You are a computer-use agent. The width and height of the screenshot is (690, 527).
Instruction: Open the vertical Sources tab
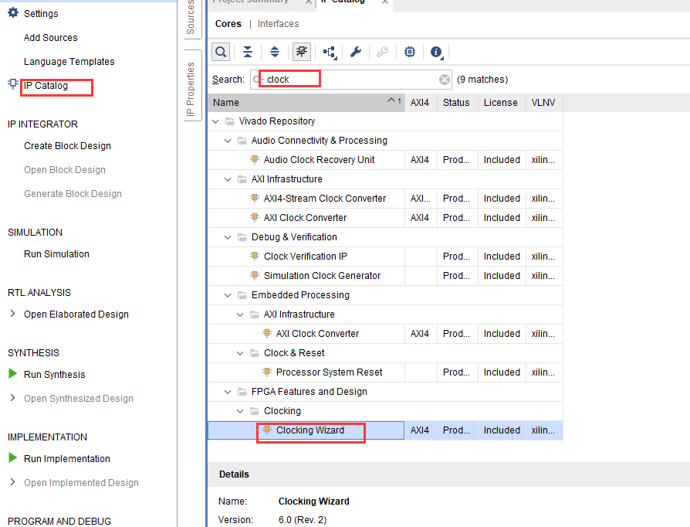[191, 18]
